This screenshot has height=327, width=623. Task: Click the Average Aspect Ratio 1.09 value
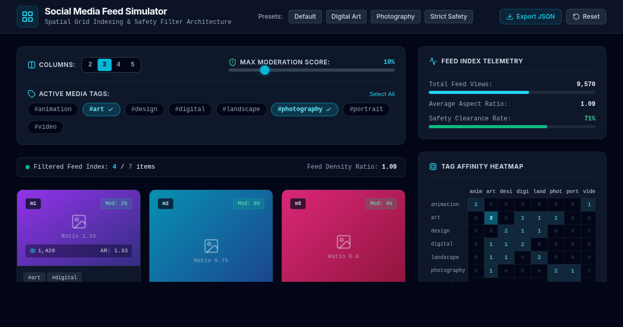coord(588,104)
